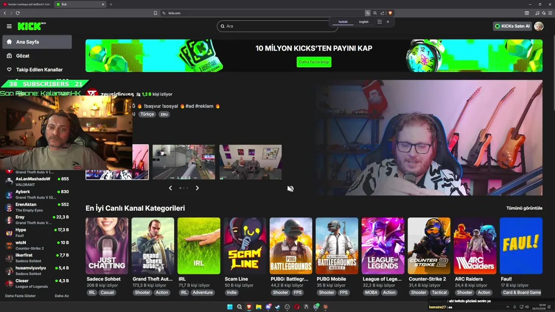Open File Explorer from the taskbar
The width and height of the screenshot is (555, 312).
(258, 307)
